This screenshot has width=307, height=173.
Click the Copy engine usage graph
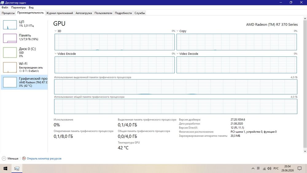(x=236, y=42)
